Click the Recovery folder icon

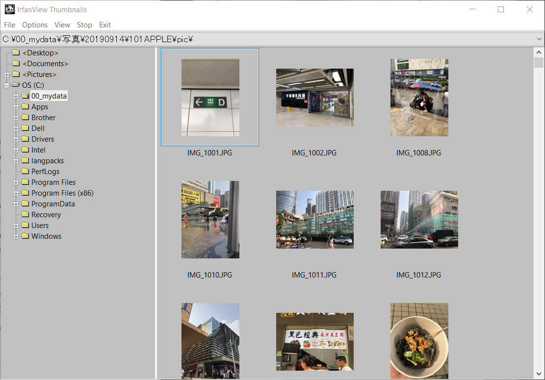coord(26,214)
